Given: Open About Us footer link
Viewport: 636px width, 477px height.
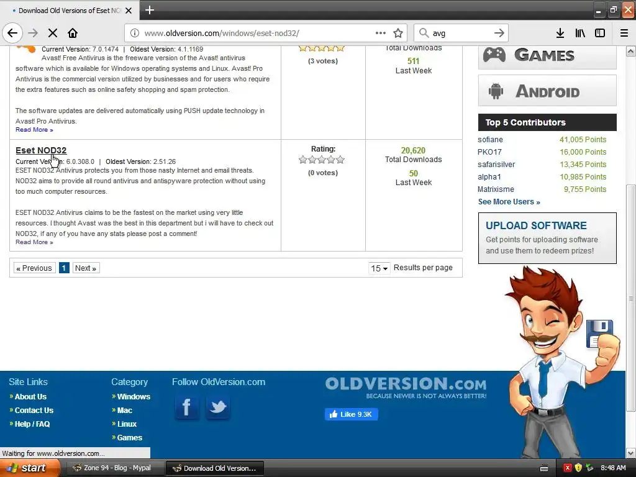Looking at the screenshot, I should click(x=30, y=397).
